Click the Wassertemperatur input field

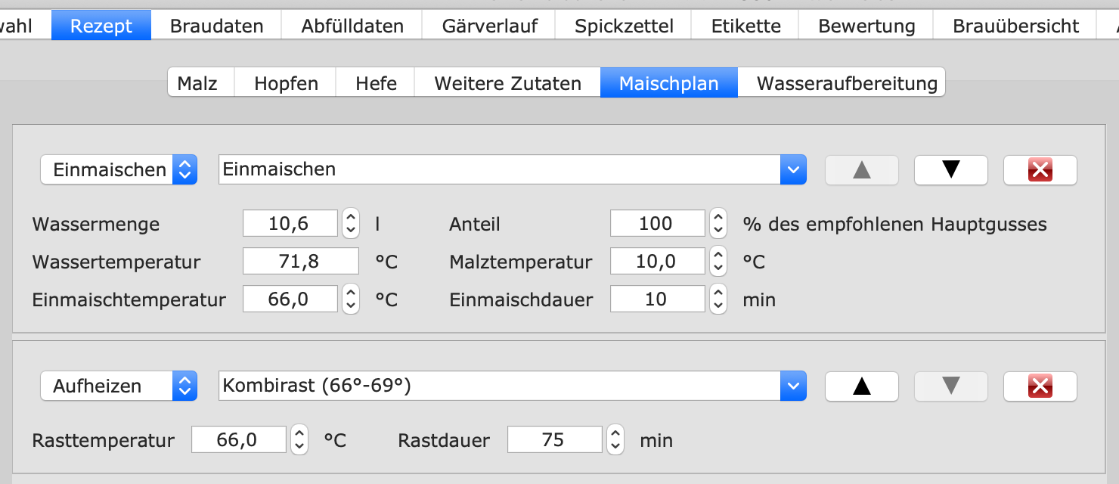coord(300,262)
